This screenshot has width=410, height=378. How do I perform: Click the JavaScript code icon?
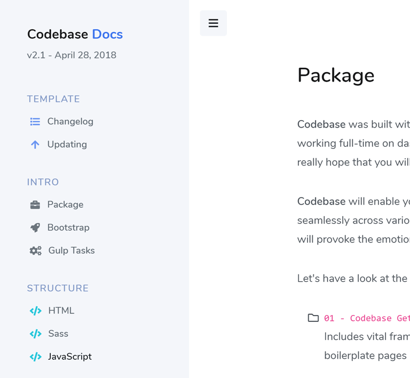coord(35,357)
